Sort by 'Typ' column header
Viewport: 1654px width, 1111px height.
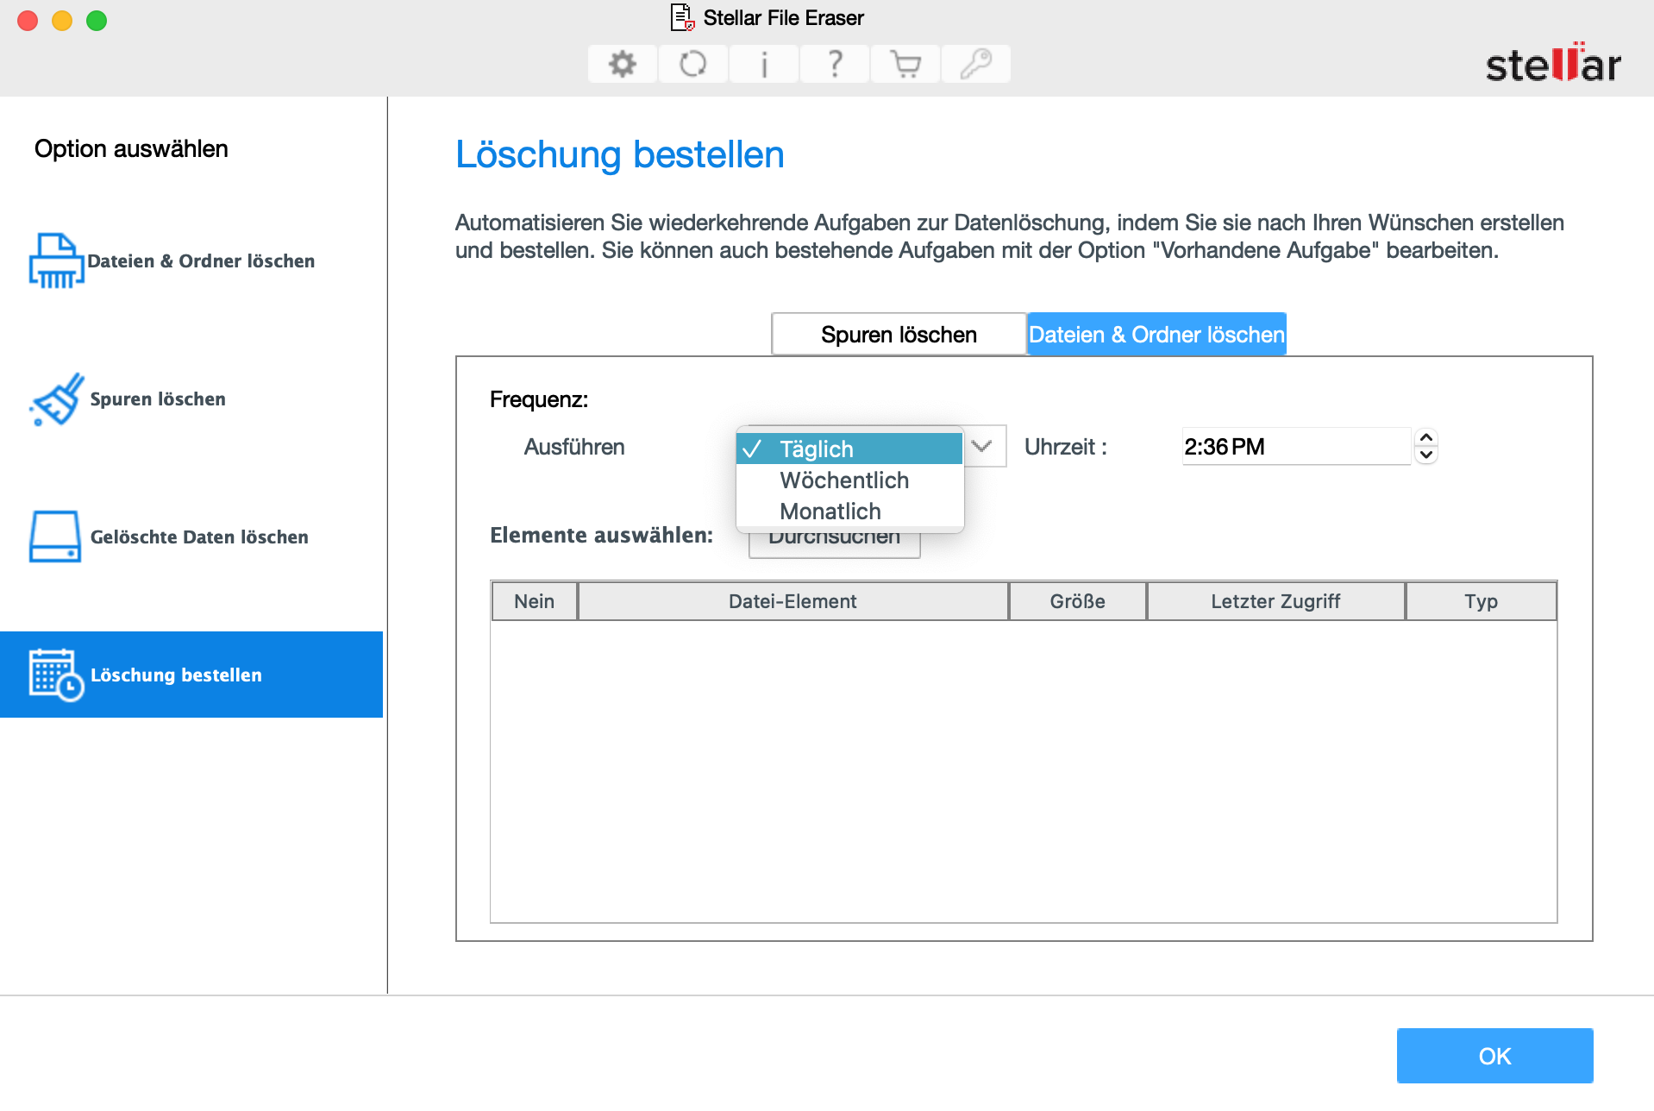point(1481,601)
